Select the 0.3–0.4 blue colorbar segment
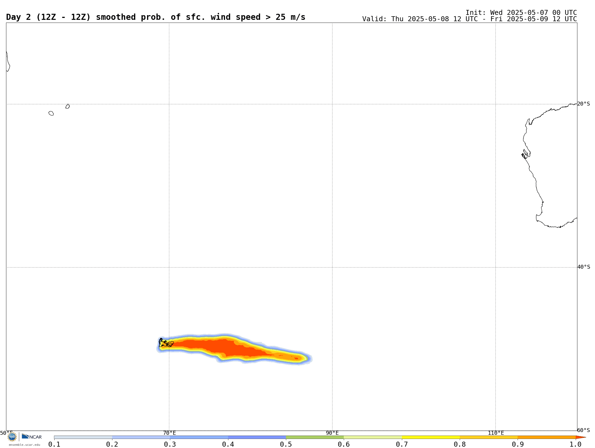Viewport: 595px width, 448px height. click(199, 437)
